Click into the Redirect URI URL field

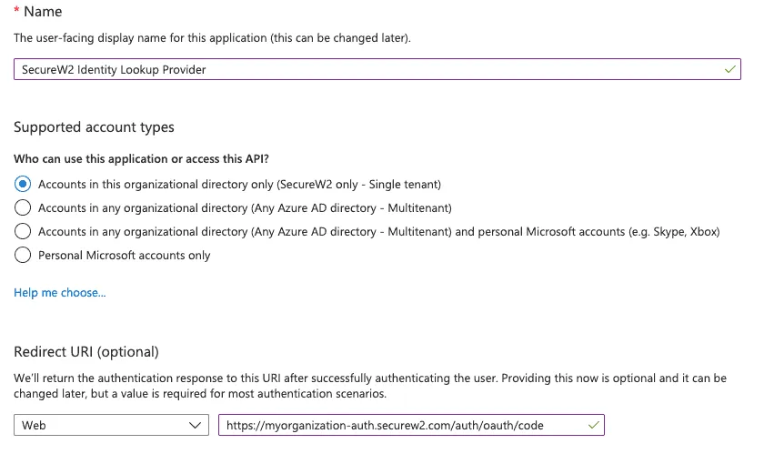point(400,425)
